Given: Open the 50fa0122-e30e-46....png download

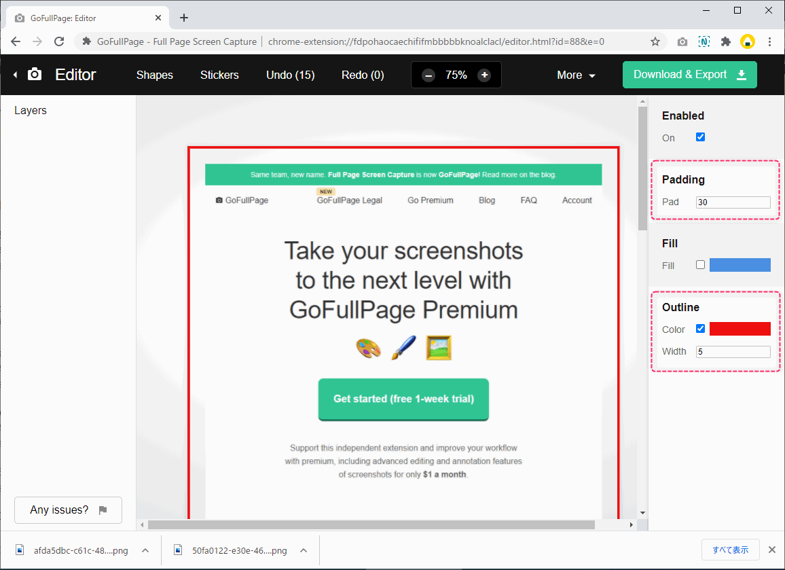Looking at the screenshot, I should point(239,550).
